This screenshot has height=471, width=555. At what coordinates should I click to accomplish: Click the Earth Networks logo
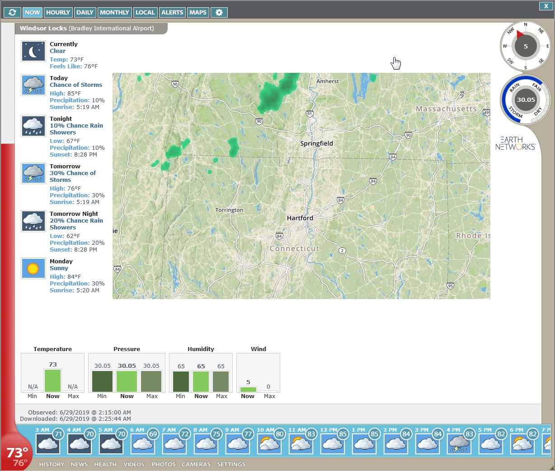[515, 143]
